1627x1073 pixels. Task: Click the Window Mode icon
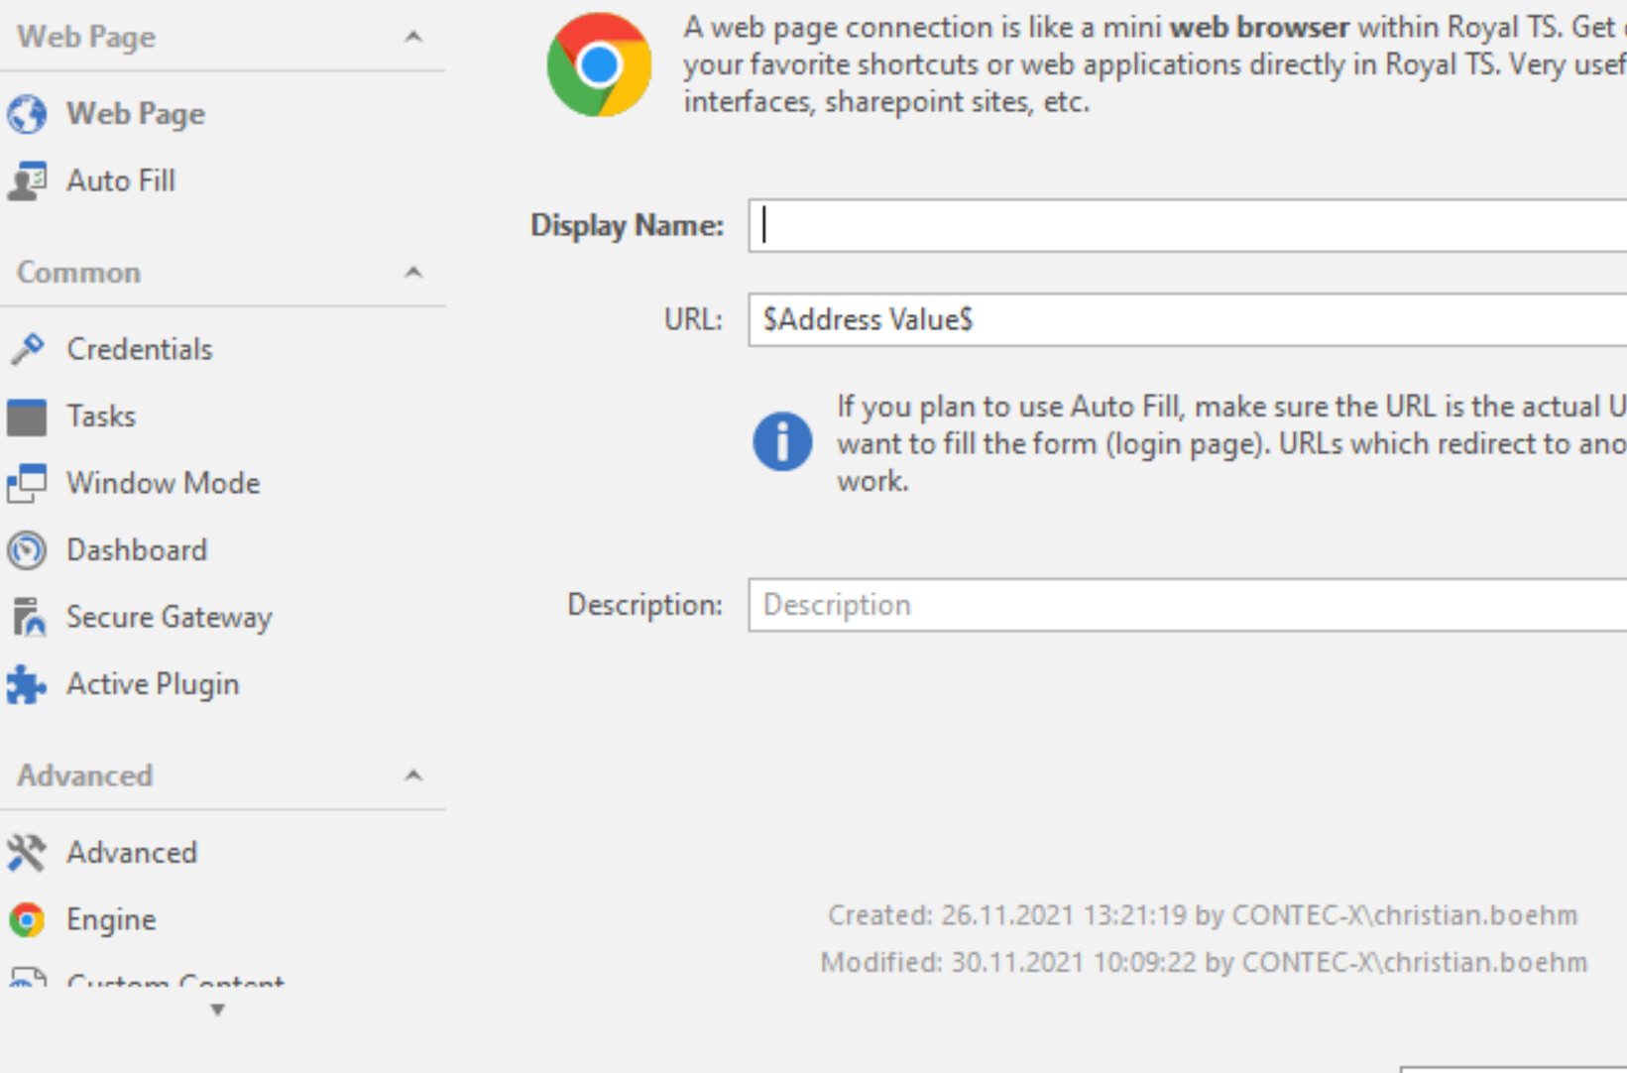[x=27, y=483]
